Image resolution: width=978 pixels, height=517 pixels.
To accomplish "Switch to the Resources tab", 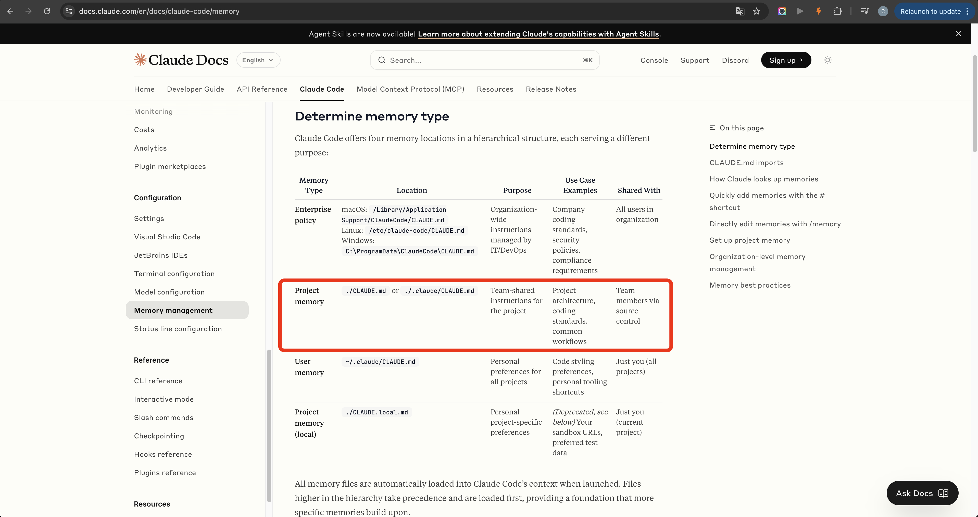I will tap(495, 89).
